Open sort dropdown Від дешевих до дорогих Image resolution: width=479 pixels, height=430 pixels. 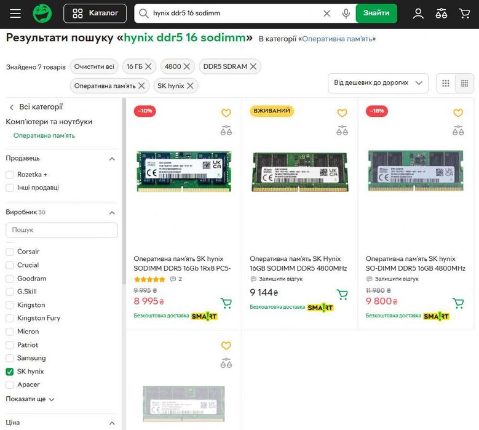click(x=378, y=83)
